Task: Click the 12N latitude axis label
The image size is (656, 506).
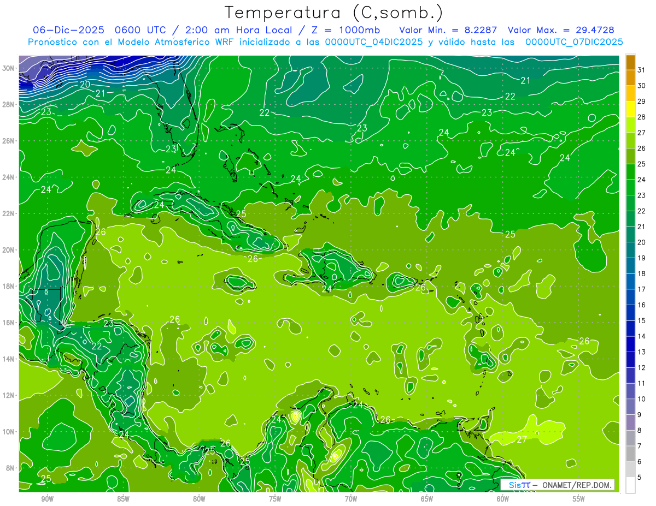Action: [9, 395]
